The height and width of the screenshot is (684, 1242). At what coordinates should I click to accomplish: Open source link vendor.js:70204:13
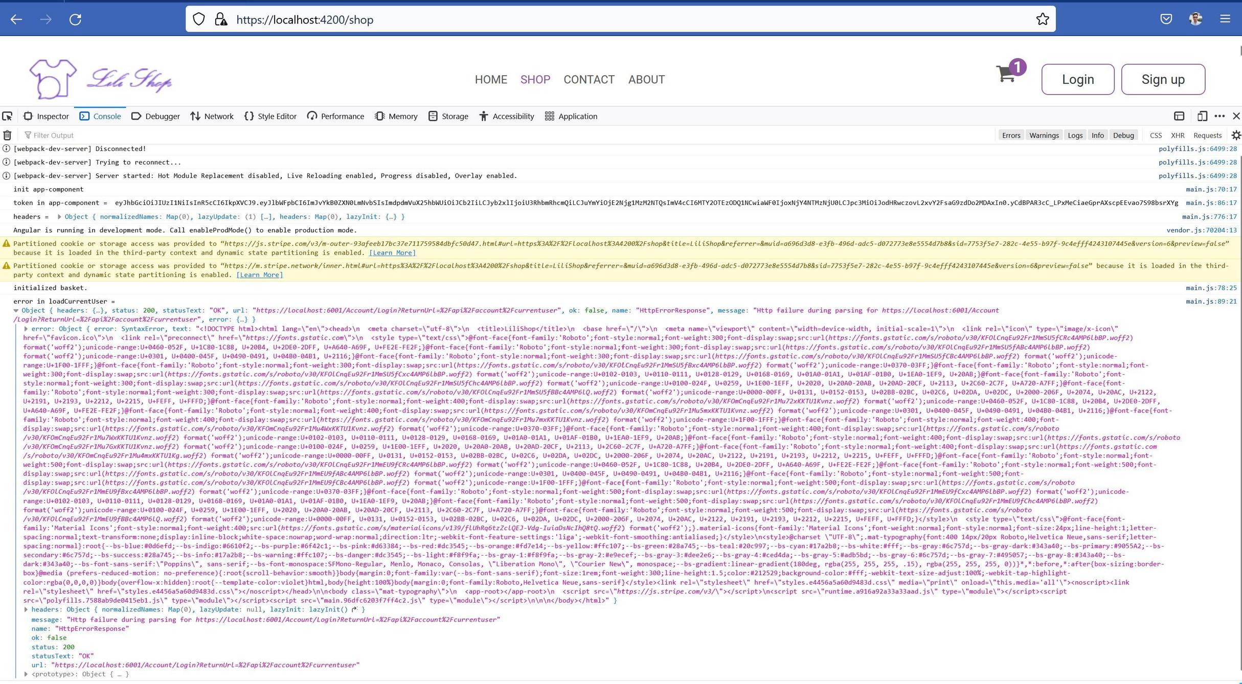click(x=1202, y=230)
